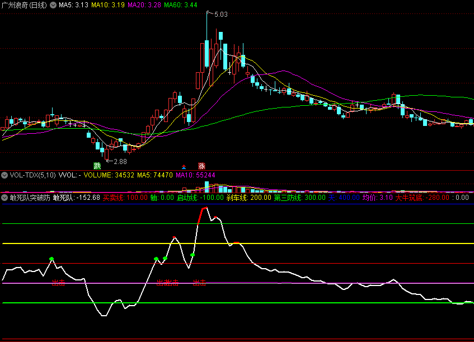
Task: Click the leftmost 出击 signal label
Action: click(58, 283)
